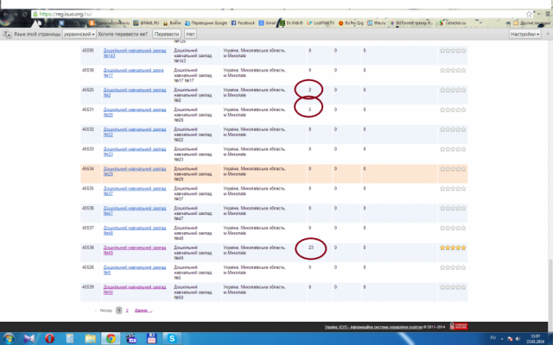This screenshot has height=345, width=553.
Task: Go to page 2 of results
Action: point(127,310)
